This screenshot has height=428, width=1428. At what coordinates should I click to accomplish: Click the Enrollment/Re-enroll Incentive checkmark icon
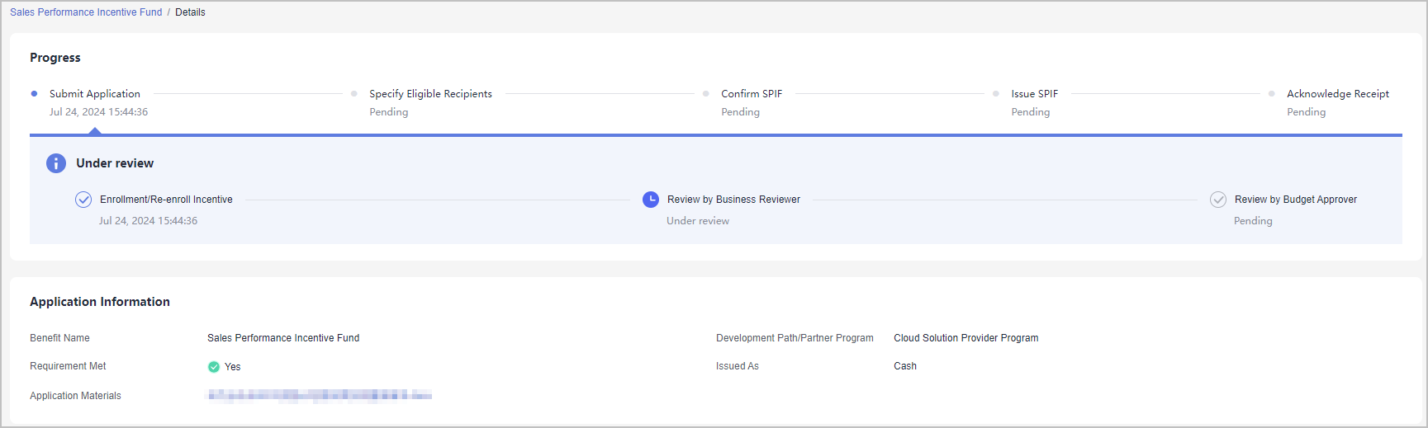click(x=83, y=200)
